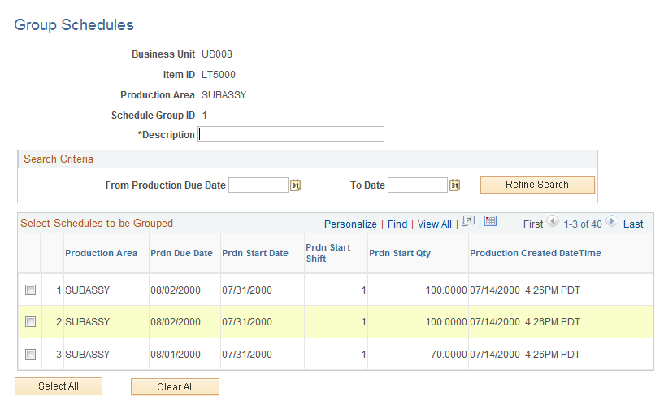The image size is (664, 401).
Task: Jump to Last page link
Action: click(633, 224)
